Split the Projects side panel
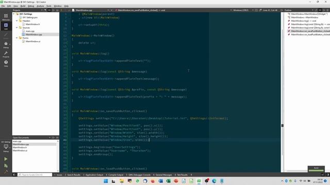Viewport: 330px width, 185px height. (53, 10)
